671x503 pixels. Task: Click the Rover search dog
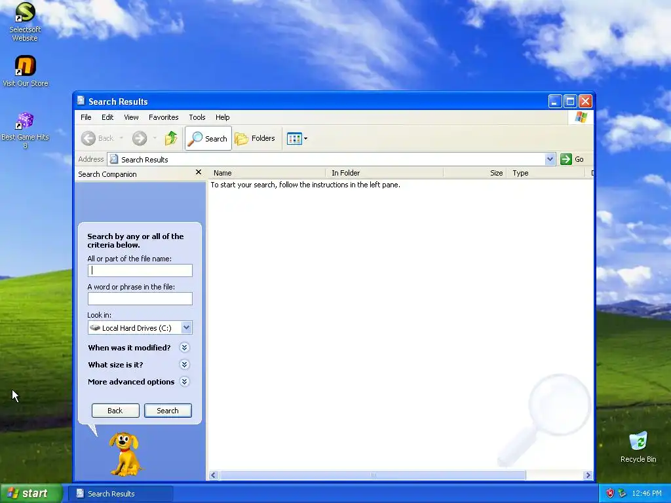point(124,455)
